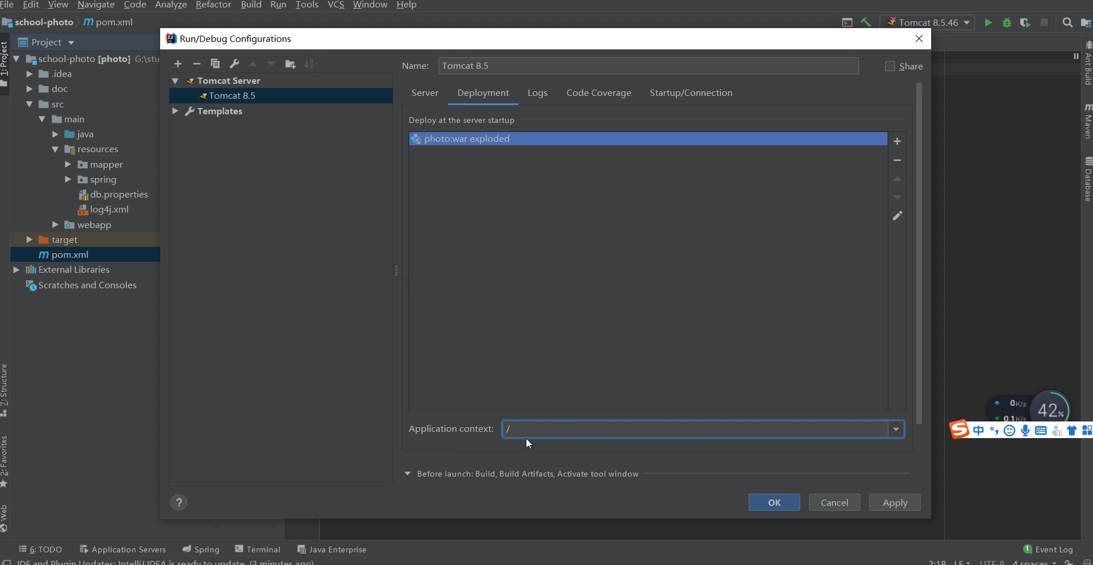Open the Maven tool window
The height and width of the screenshot is (565, 1093).
pos(1088,121)
